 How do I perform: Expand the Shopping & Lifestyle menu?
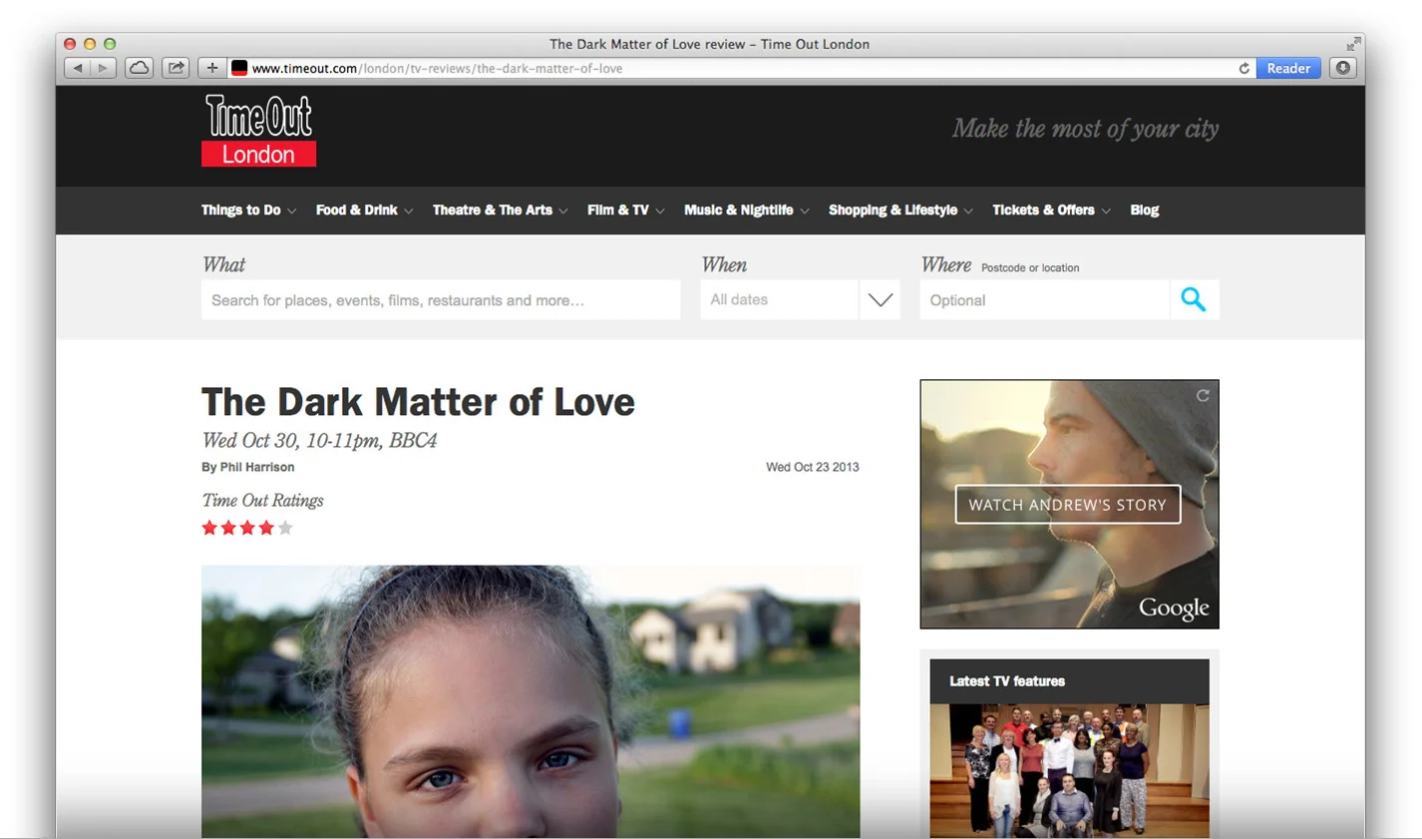pyautogui.click(x=900, y=210)
